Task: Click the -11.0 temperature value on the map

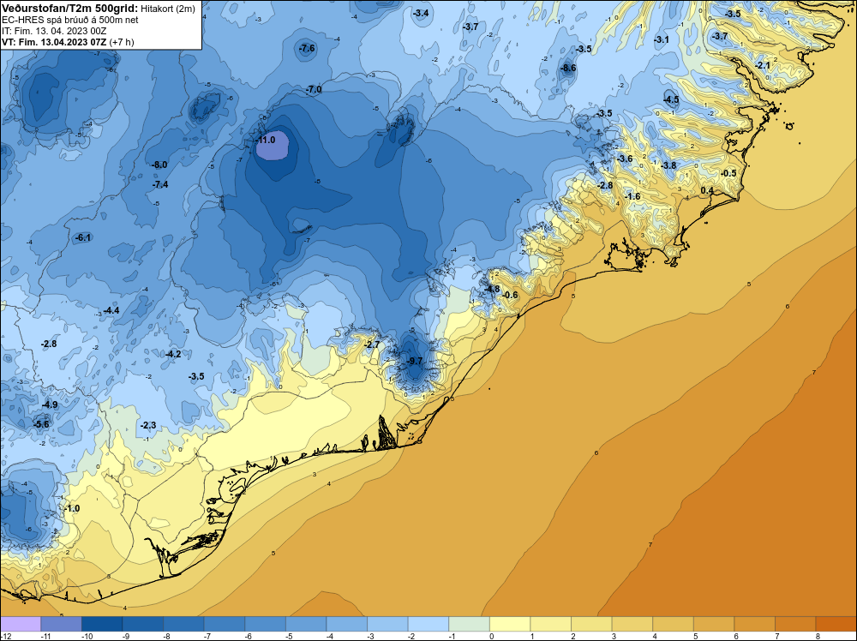Action: (x=265, y=140)
